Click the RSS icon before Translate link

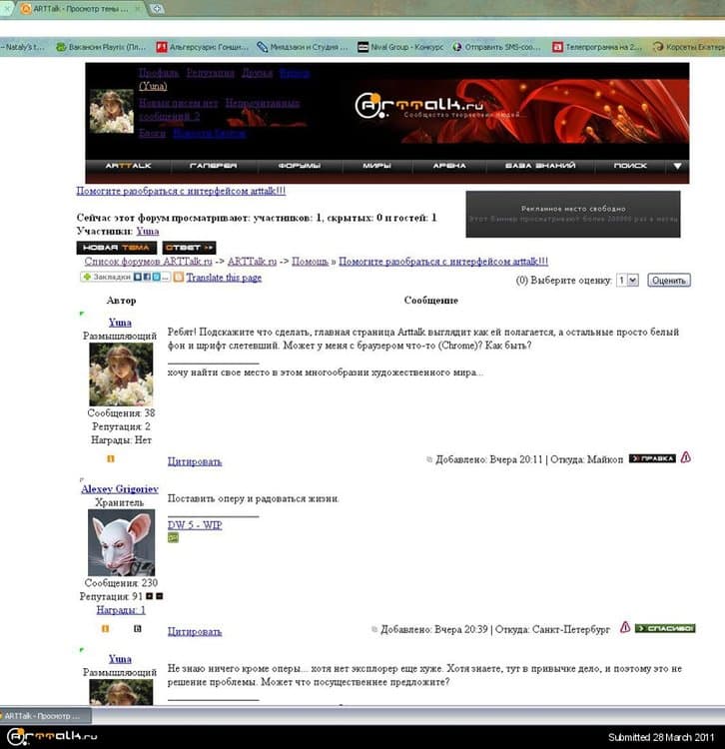179,277
